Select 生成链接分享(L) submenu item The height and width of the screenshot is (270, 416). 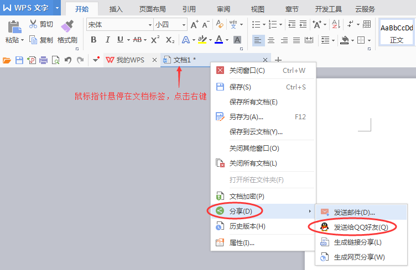[361, 242]
